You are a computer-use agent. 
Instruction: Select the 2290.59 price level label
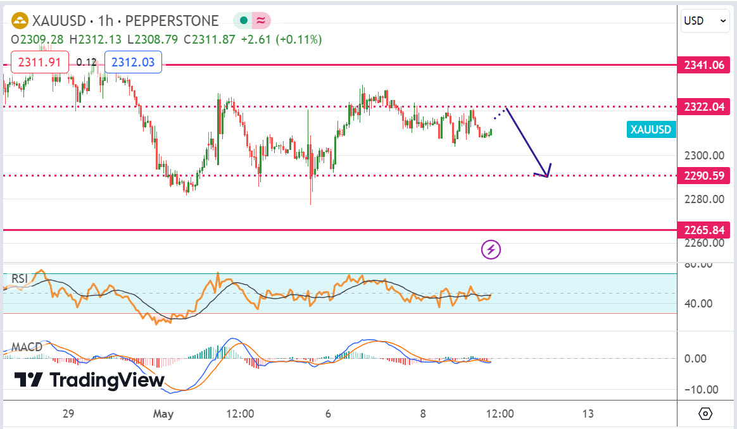click(x=703, y=175)
